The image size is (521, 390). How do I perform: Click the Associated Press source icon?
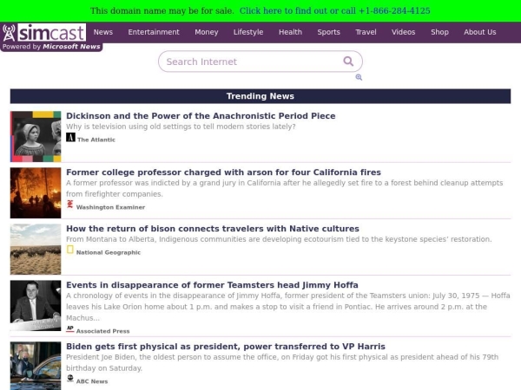70,329
